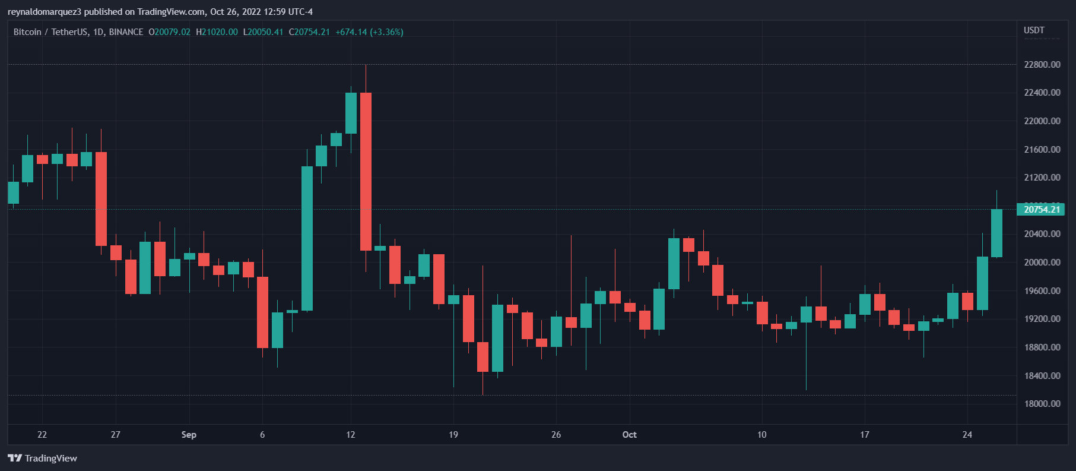Open the TradingView wordmark link at the bottom

(51, 458)
